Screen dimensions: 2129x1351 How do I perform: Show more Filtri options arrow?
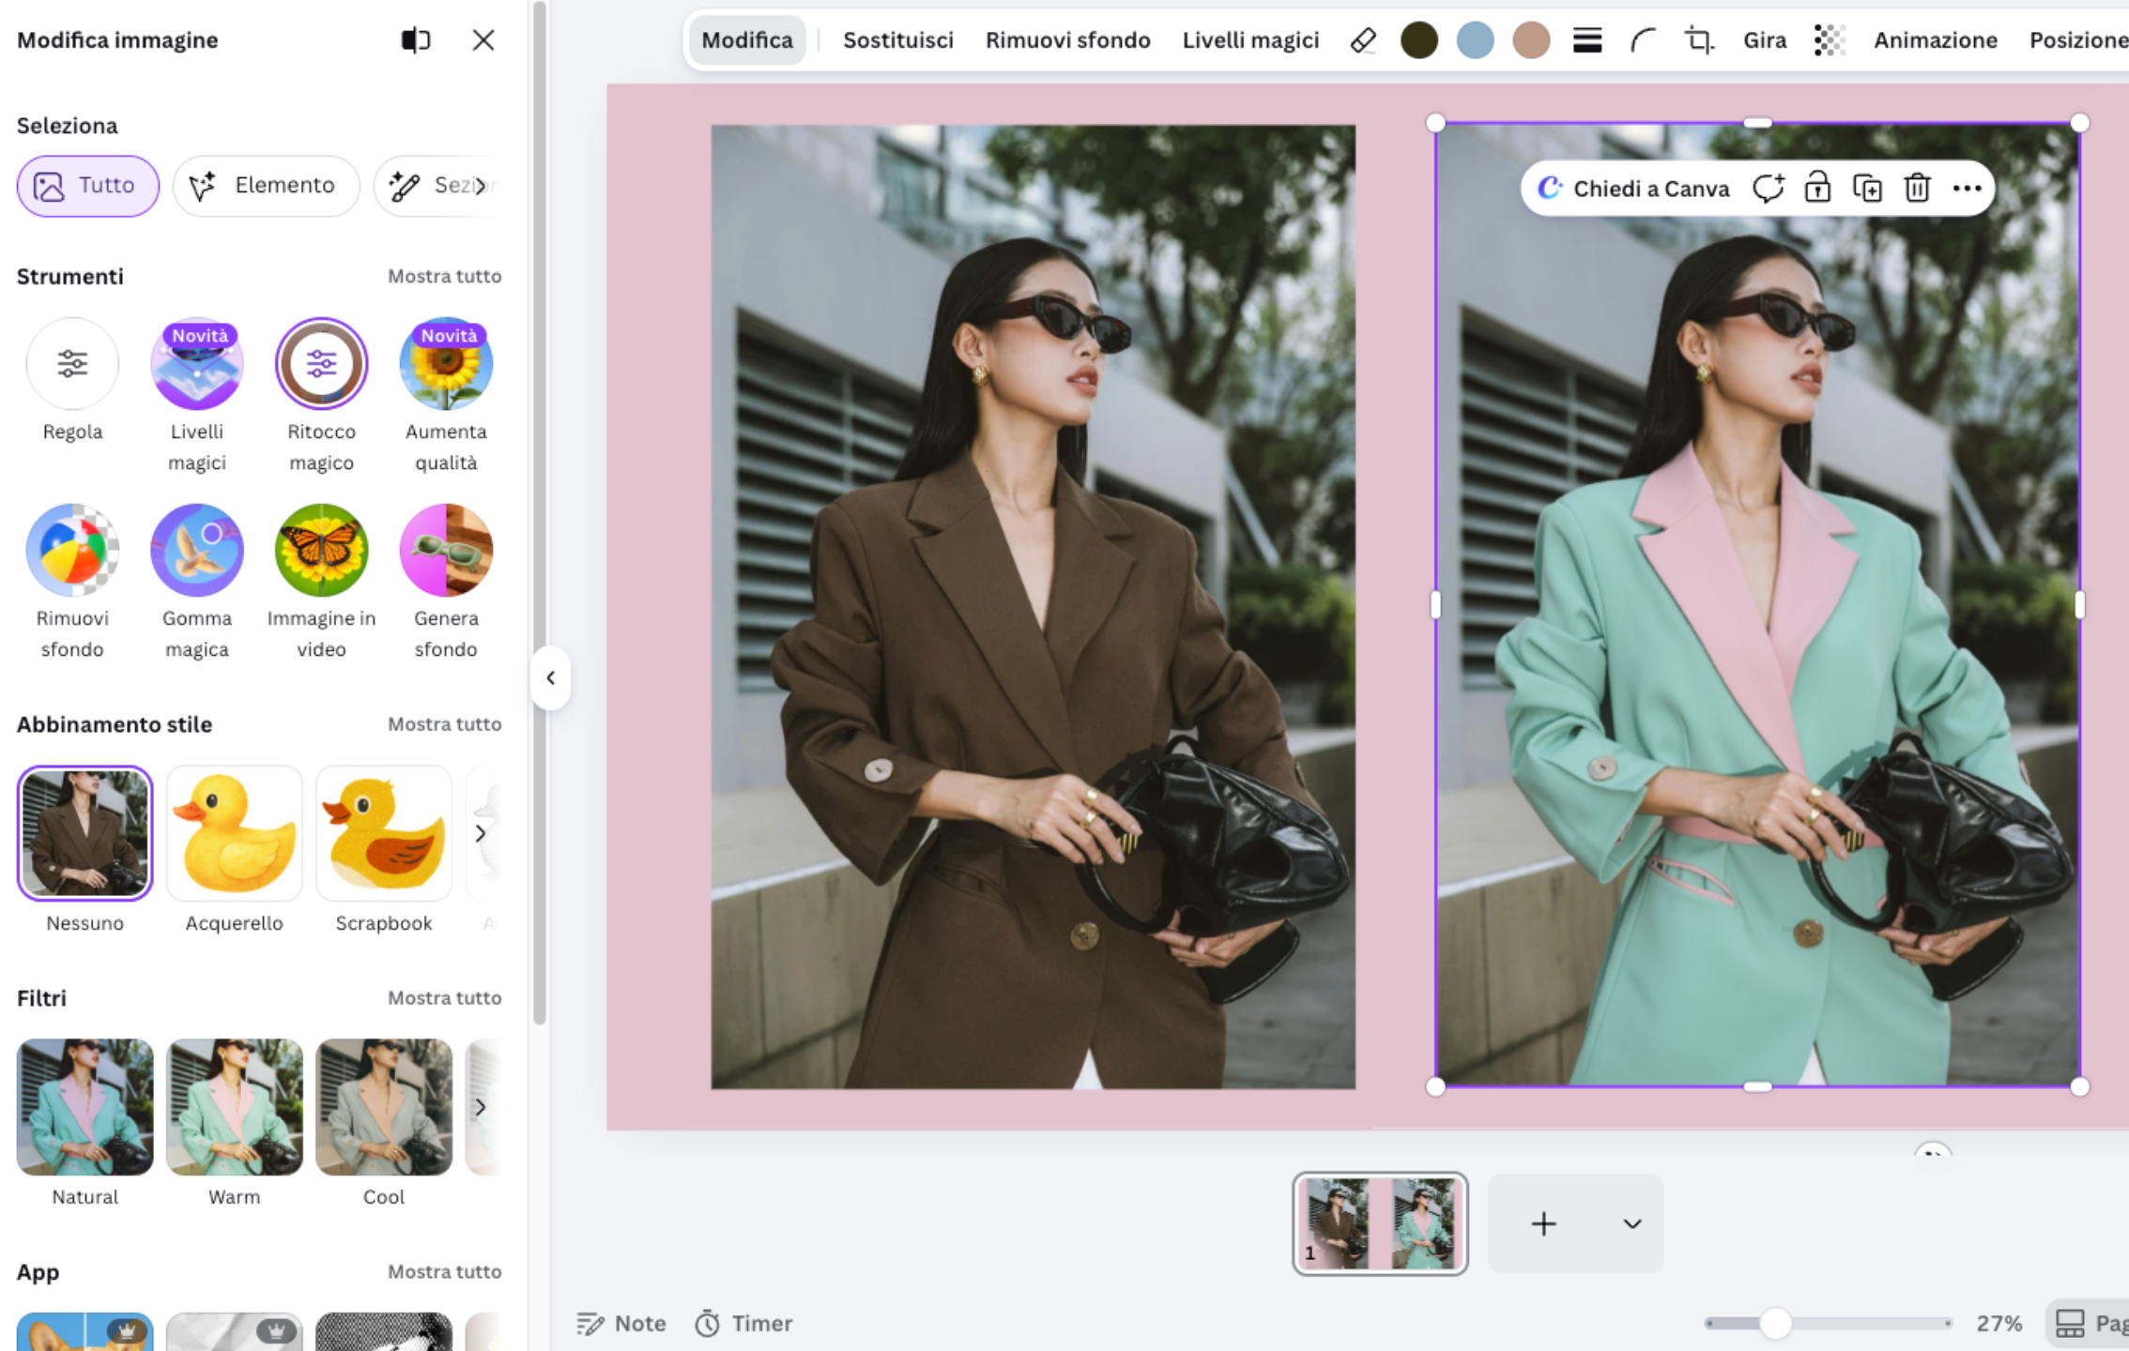481,1107
